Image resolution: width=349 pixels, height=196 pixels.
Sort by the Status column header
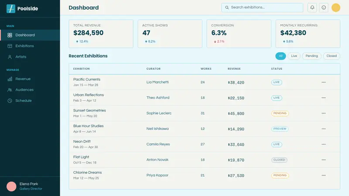[x=277, y=69]
